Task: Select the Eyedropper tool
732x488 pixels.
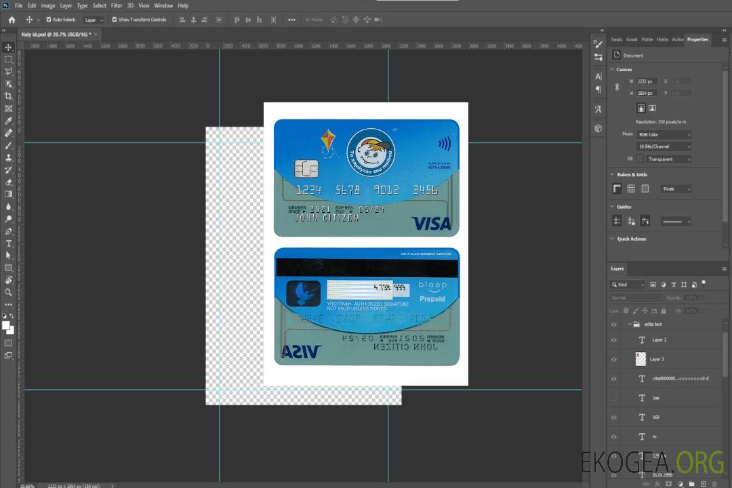Action: [x=8, y=121]
